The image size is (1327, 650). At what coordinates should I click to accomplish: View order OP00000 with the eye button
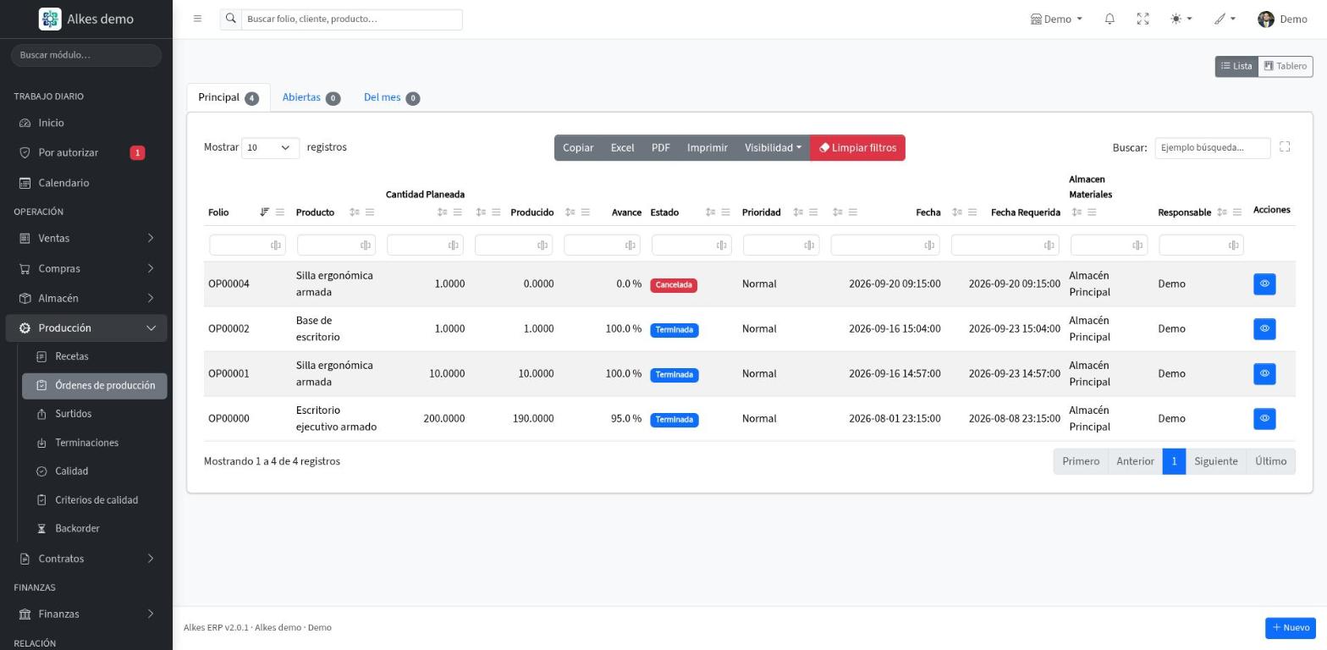click(x=1264, y=419)
